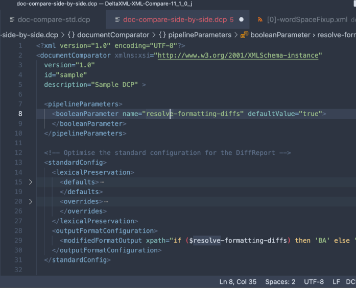Change indentation via Spaces: 2 status item
This screenshot has height=288, width=356.
[x=280, y=281]
